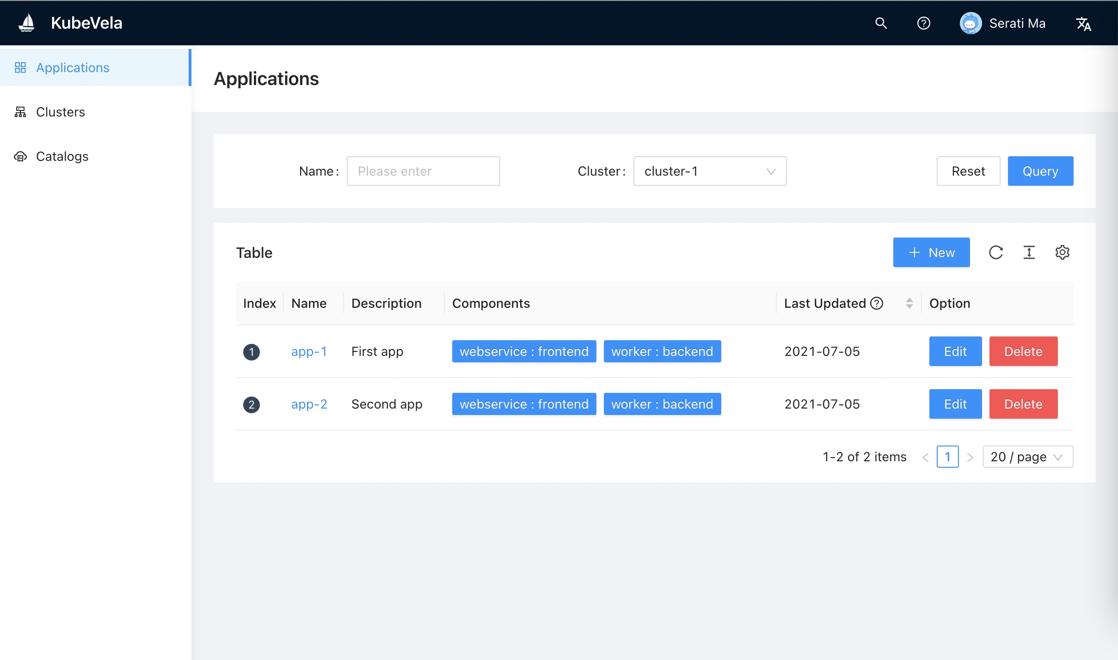The width and height of the screenshot is (1118, 660).
Task: Open the help question mark icon
Action: click(x=923, y=23)
